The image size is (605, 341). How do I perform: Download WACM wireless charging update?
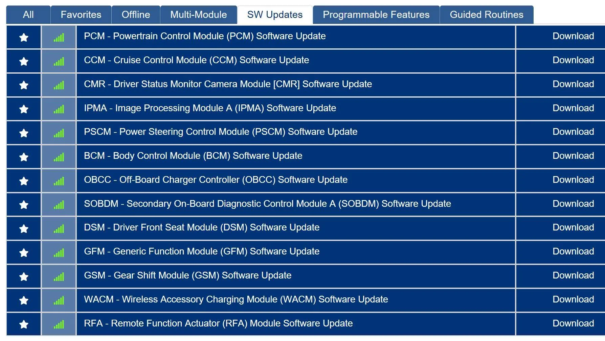click(573, 299)
